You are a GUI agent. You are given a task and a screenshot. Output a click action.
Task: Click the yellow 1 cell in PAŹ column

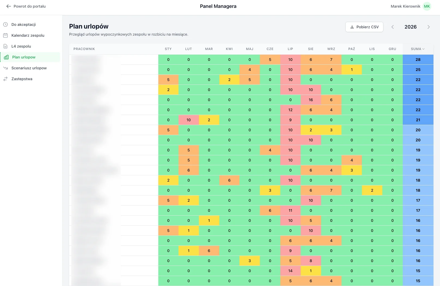point(352,70)
